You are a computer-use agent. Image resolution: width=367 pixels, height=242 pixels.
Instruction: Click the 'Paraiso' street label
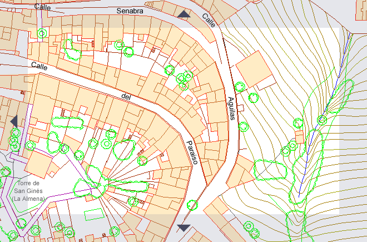pyautogui.click(x=192, y=152)
